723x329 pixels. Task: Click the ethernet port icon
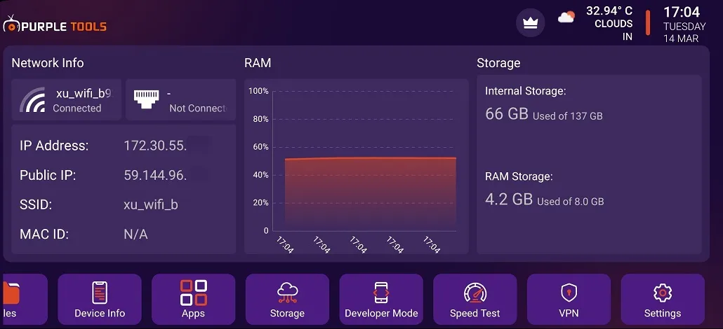tap(146, 99)
